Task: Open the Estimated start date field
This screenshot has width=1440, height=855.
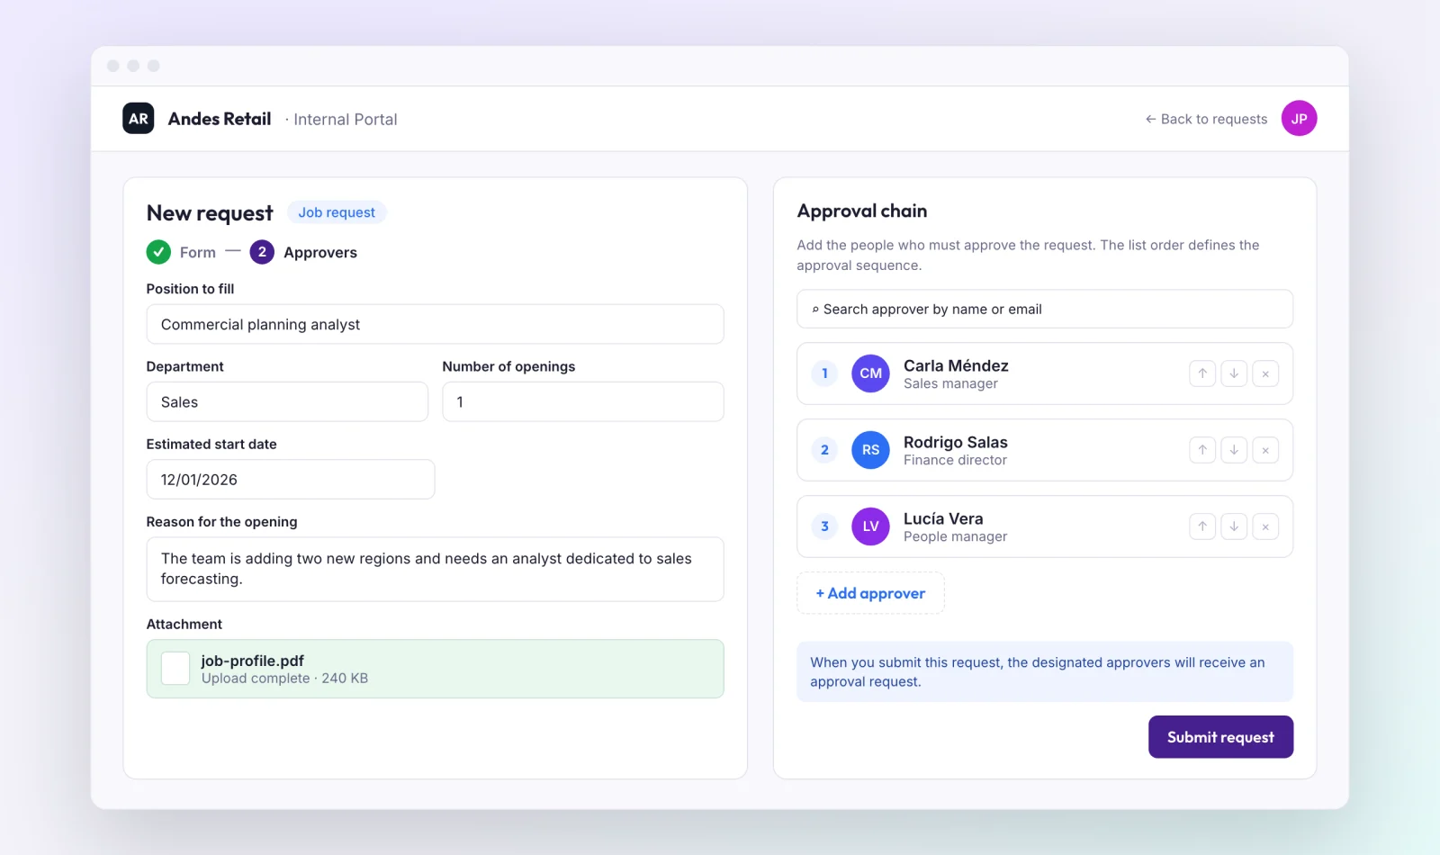Action: point(291,480)
